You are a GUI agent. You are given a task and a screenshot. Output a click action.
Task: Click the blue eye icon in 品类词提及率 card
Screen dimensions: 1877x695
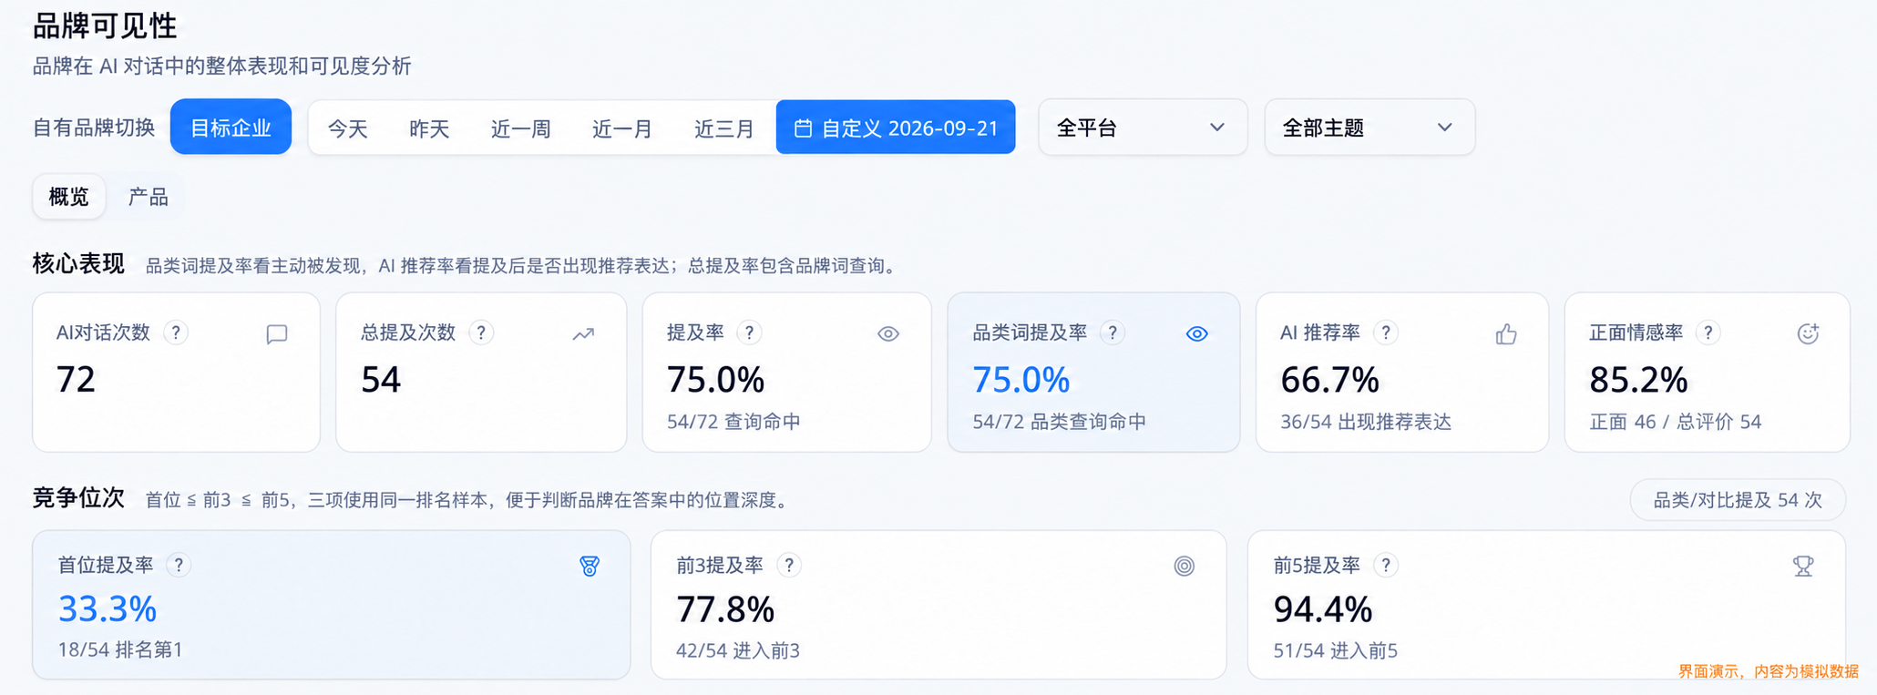coord(1197,334)
